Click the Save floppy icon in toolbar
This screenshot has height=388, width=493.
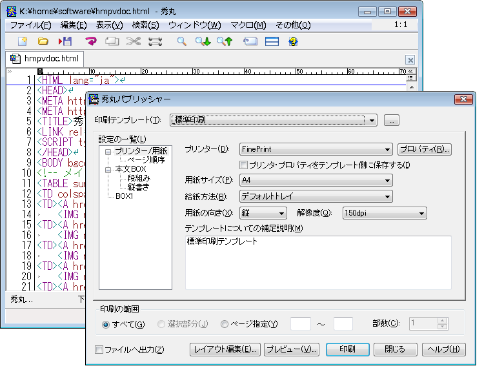[x=65, y=41]
